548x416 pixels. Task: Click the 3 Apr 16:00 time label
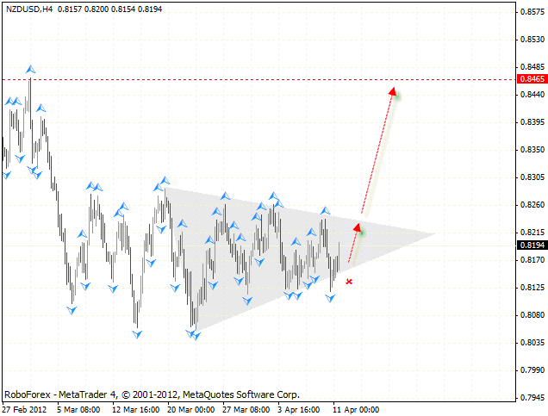[x=298, y=409]
